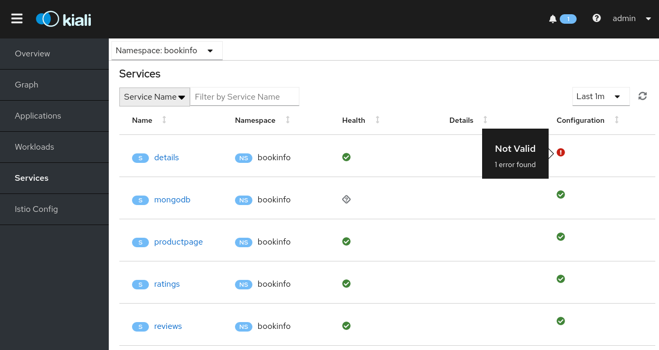Image resolution: width=659 pixels, height=350 pixels.
Task: Click the Namespace column header
Action: (x=255, y=120)
